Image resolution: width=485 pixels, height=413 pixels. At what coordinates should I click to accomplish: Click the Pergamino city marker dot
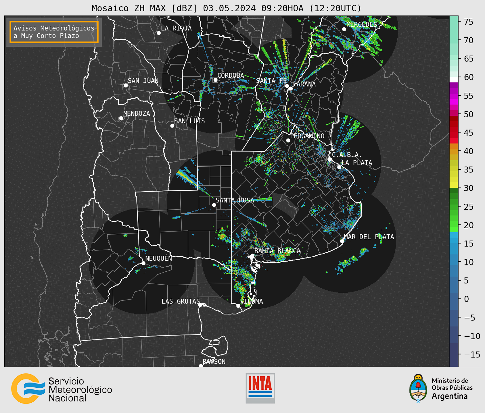pos(288,140)
